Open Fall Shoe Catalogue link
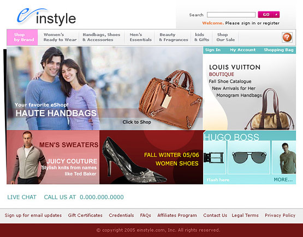Screen dimensions: 303x237 (x=230, y=81)
